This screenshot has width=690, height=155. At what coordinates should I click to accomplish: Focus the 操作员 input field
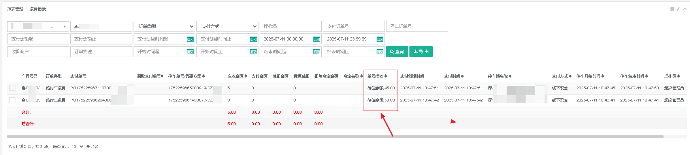coord(291,26)
